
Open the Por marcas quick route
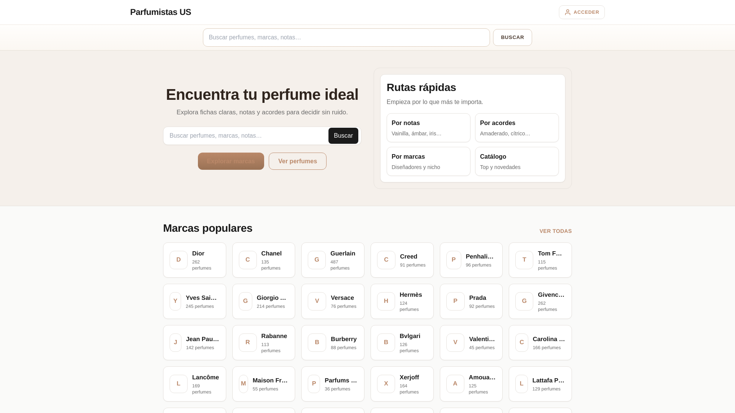click(428, 161)
